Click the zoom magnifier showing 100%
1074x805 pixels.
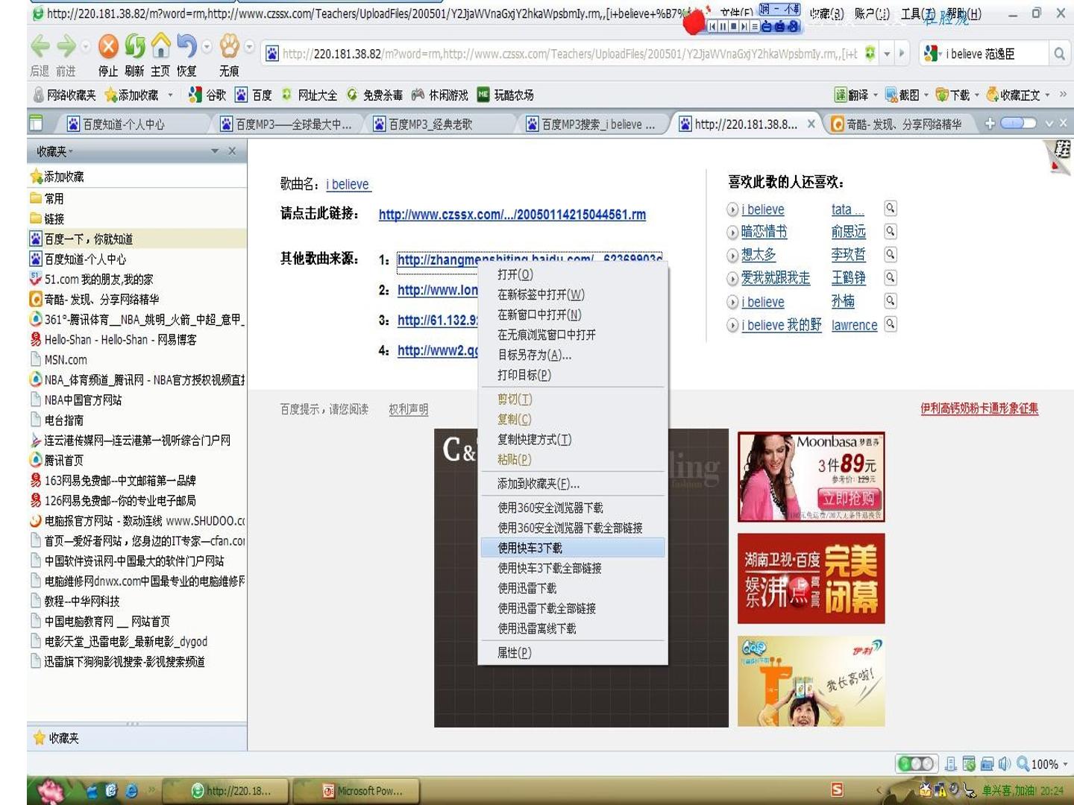click(1023, 763)
